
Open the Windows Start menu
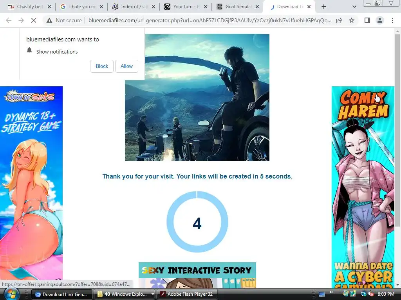(x=11, y=294)
